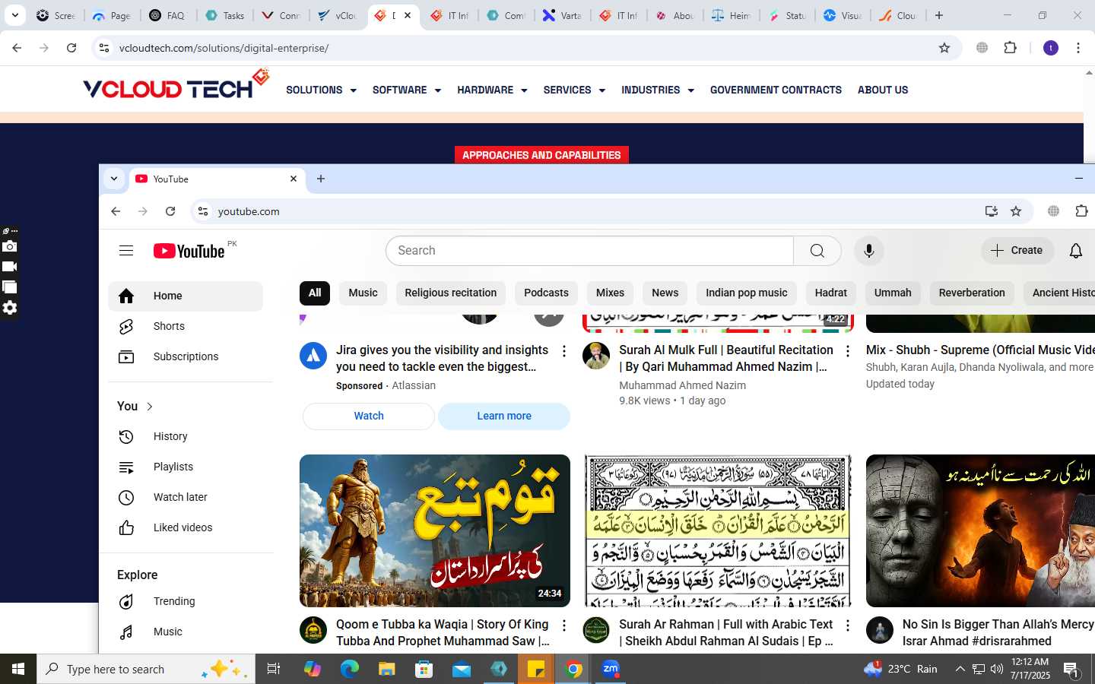
Task: Select the Music filter chip
Action: click(x=363, y=293)
